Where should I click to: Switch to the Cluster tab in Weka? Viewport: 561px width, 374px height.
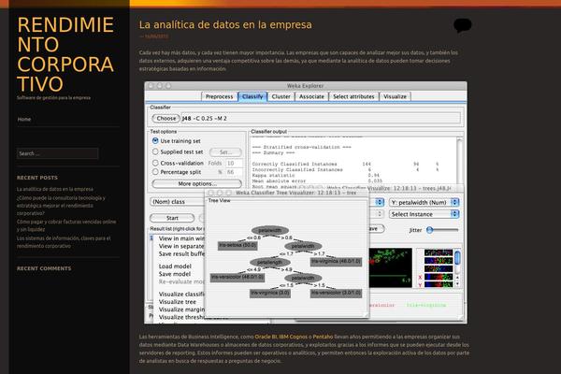280,96
